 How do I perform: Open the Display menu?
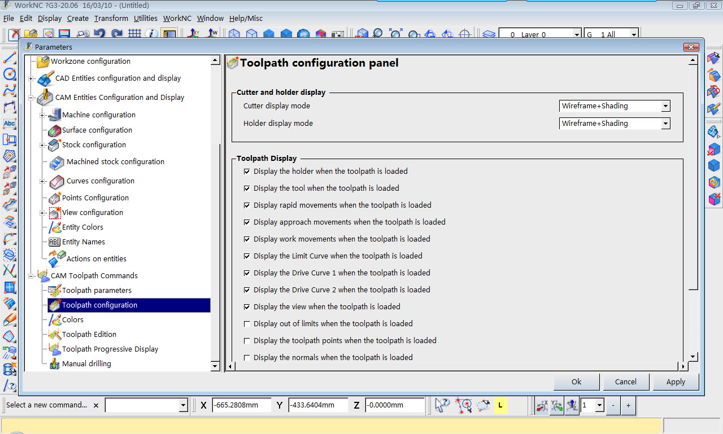pos(50,18)
